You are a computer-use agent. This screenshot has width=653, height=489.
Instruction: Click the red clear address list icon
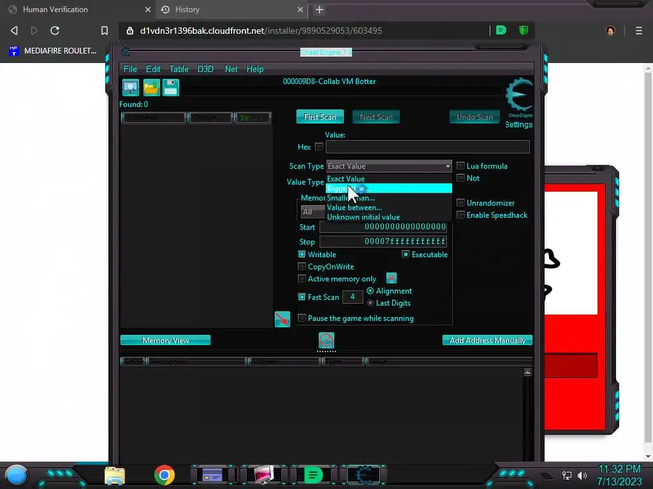tap(326, 340)
